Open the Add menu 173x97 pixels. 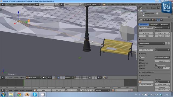[14, 5]
